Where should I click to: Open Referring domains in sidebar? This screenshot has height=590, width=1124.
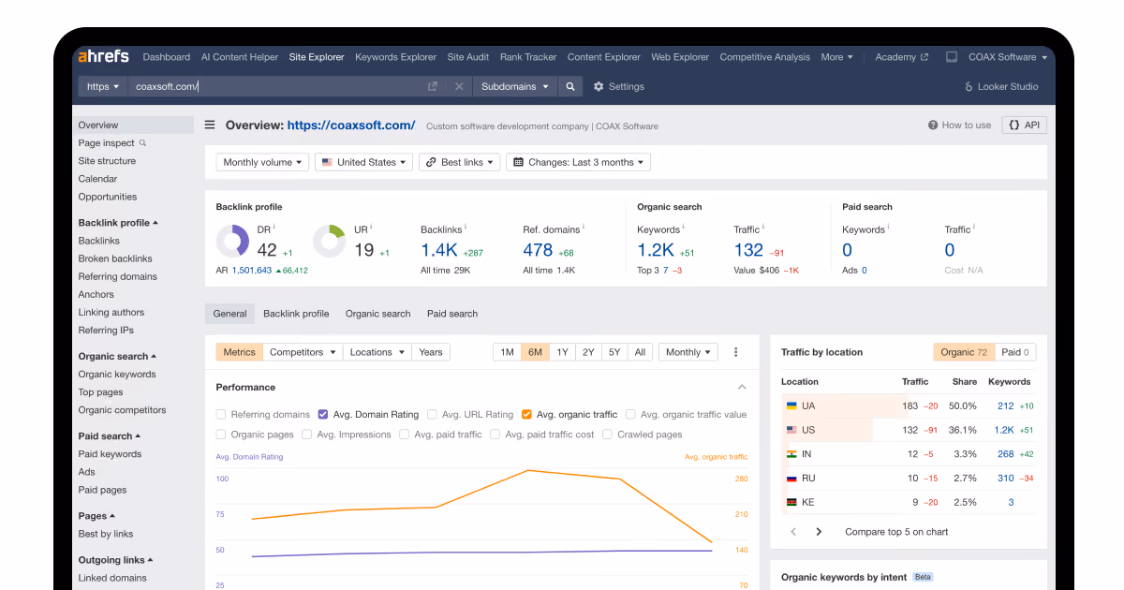point(118,276)
